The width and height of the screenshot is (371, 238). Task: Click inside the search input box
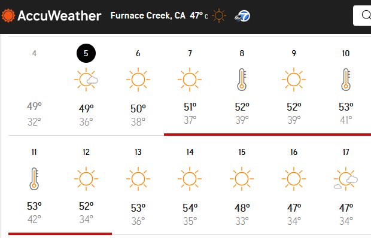click(362, 16)
